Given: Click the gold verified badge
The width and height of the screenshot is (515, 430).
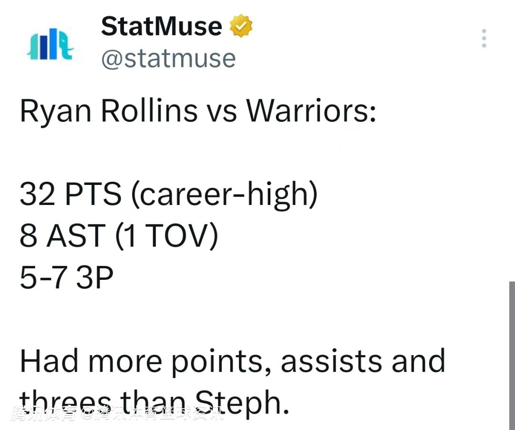Looking at the screenshot, I should [x=241, y=26].
